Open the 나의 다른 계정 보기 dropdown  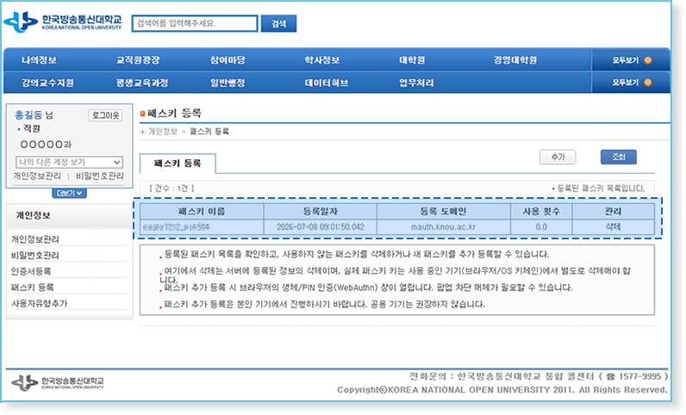tap(69, 162)
